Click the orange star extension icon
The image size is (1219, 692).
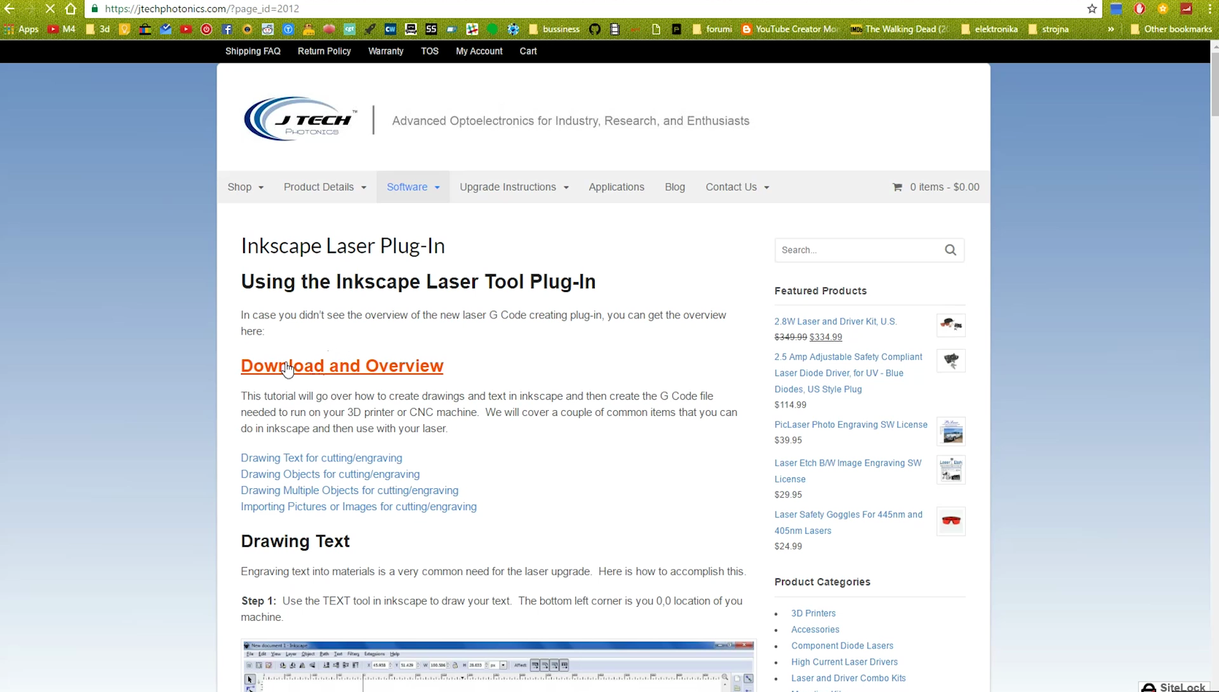click(x=1163, y=9)
